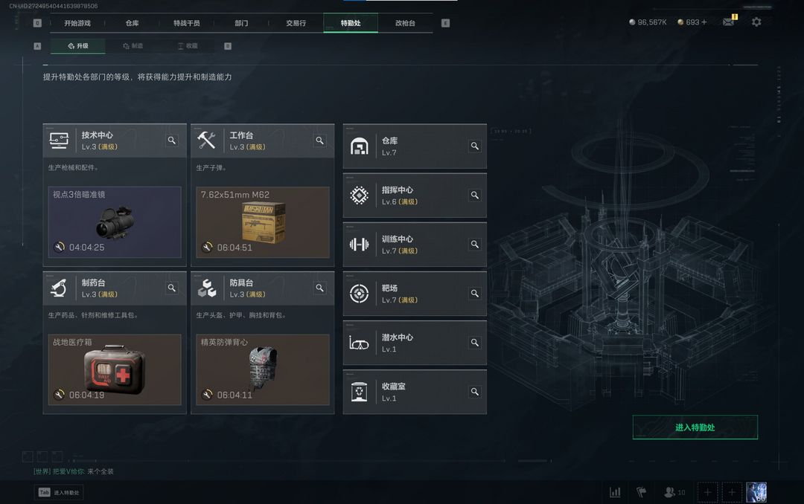Image resolution: width=804 pixels, height=504 pixels.
Task: Switch to 交易行 tab
Action: tap(296, 23)
